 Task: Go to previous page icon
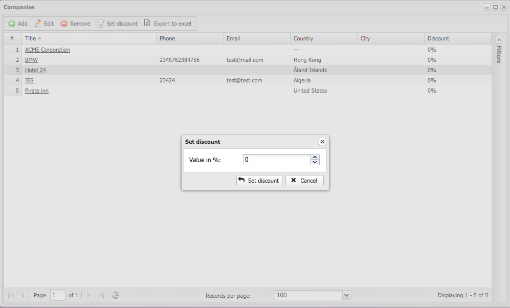[x=23, y=295]
